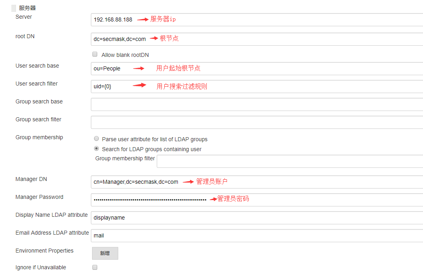Click the 新增 button for Environment Properties
The width and height of the screenshot is (423, 280).
pyautogui.click(x=105, y=253)
